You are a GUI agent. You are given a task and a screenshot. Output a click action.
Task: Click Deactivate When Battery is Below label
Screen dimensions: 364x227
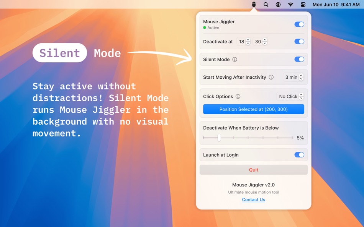(x=241, y=128)
